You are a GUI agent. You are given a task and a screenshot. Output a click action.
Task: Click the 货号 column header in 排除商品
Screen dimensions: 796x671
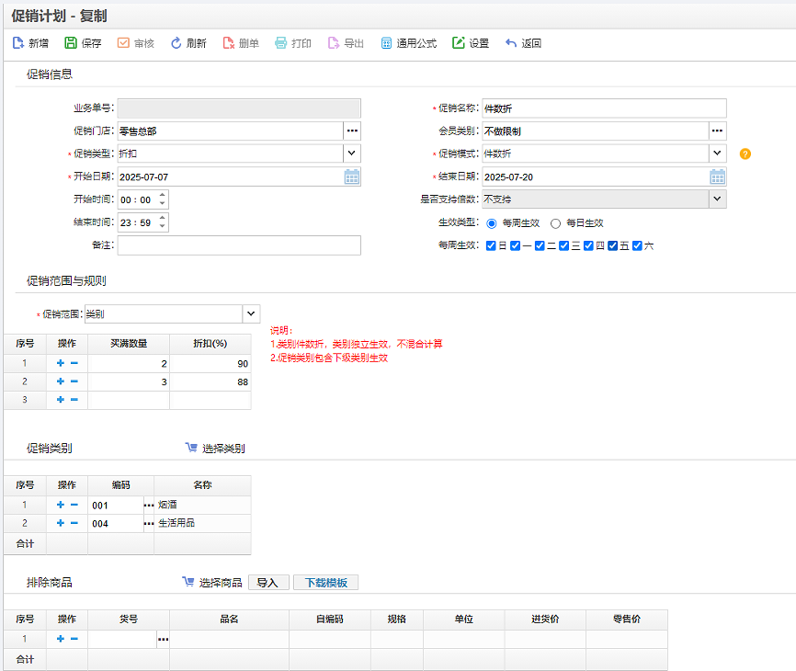pyautogui.click(x=129, y=620)
